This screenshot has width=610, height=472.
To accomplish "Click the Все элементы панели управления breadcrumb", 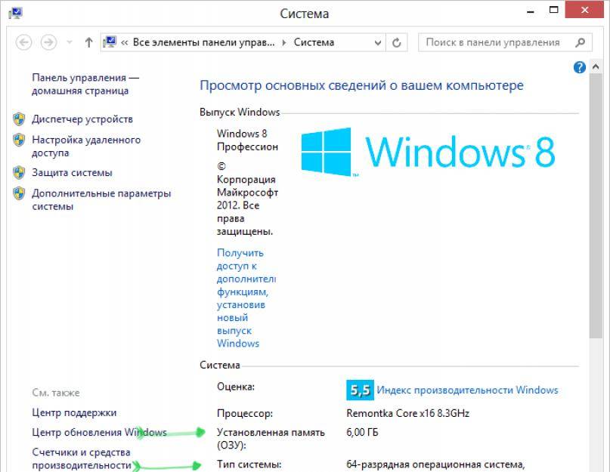I will point(203,42).
